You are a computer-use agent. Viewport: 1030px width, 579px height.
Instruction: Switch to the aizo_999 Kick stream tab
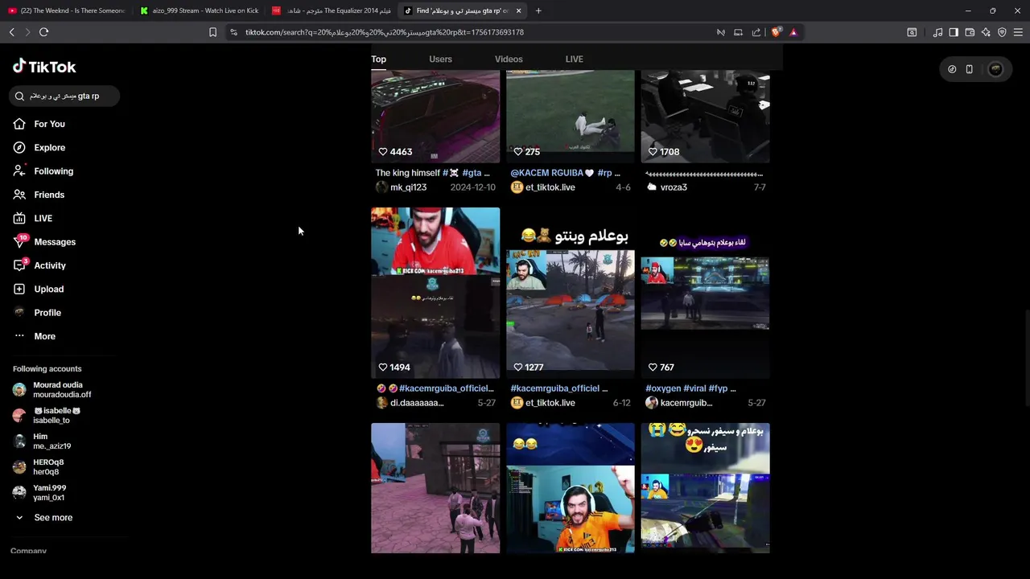[x=200, y=10]
